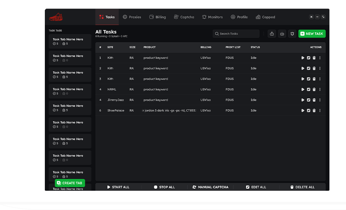Image resolution: width=346 pixels, height=210 pixels.
Task: Delete the row 2 Kith task
Action: pyautogui.click(x=314, y=68)
